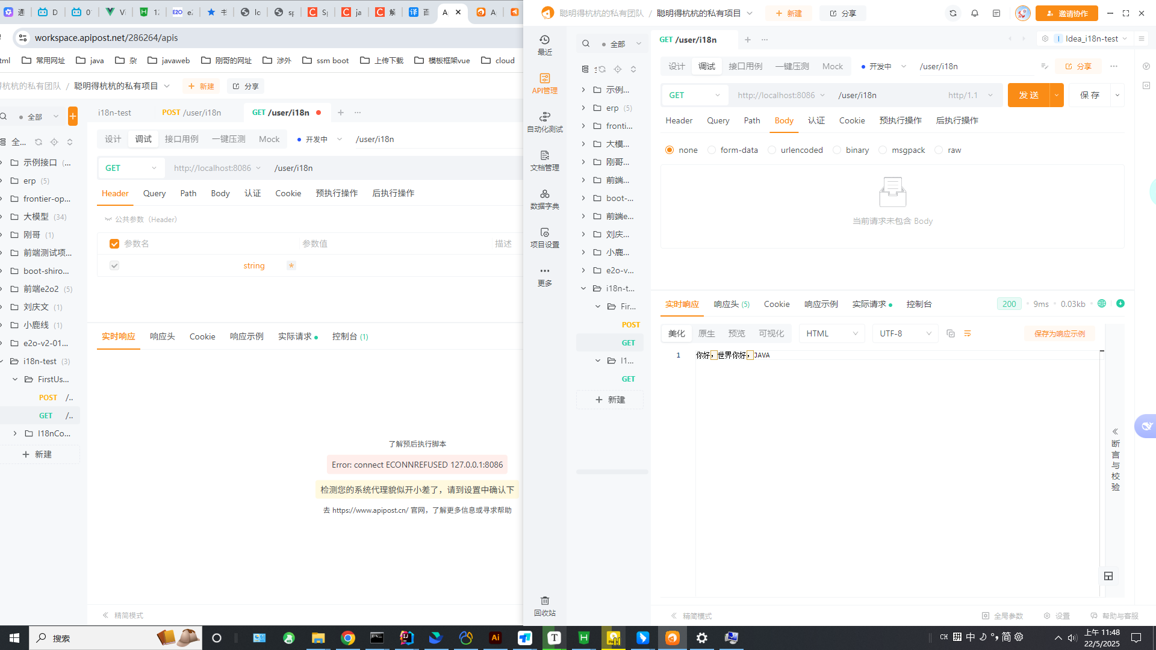Viewport: 1156px width, 650px height.
Task: Select the raw body type radio
Action: pos(939,150)
